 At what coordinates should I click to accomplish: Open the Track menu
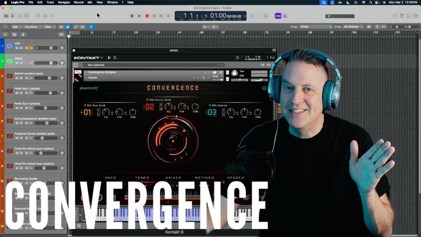pyautogui.click(x=50, y=2)
